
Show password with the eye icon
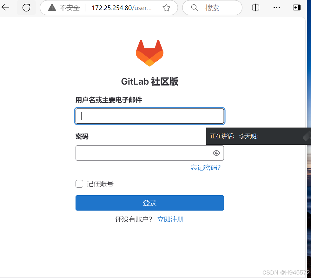[x=216, y=153]
